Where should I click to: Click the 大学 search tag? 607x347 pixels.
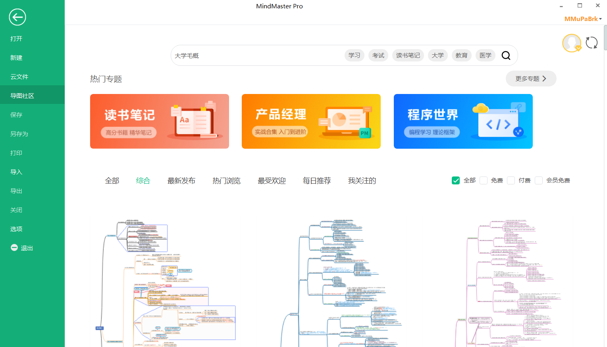click(x=438, y=56)
